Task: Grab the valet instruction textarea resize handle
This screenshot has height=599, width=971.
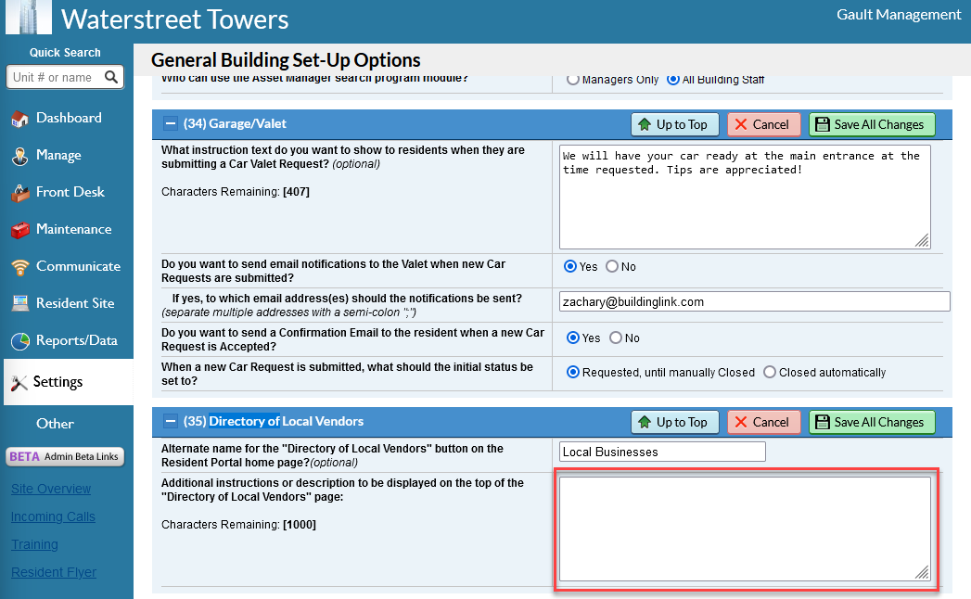Action: coord(922,241)
